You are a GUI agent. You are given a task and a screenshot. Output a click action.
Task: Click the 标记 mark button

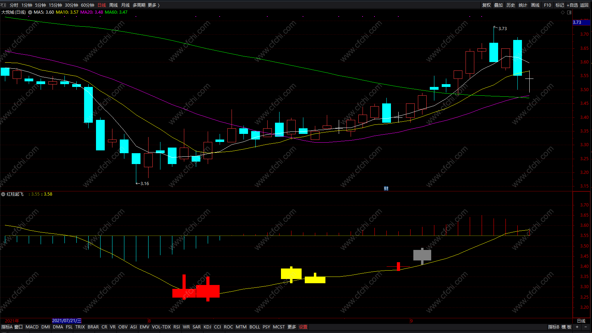coord(560,5)
